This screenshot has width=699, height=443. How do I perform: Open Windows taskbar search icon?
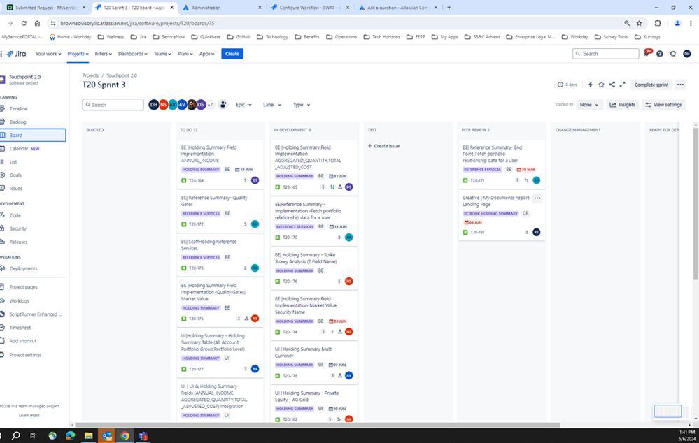coord(15,436)
